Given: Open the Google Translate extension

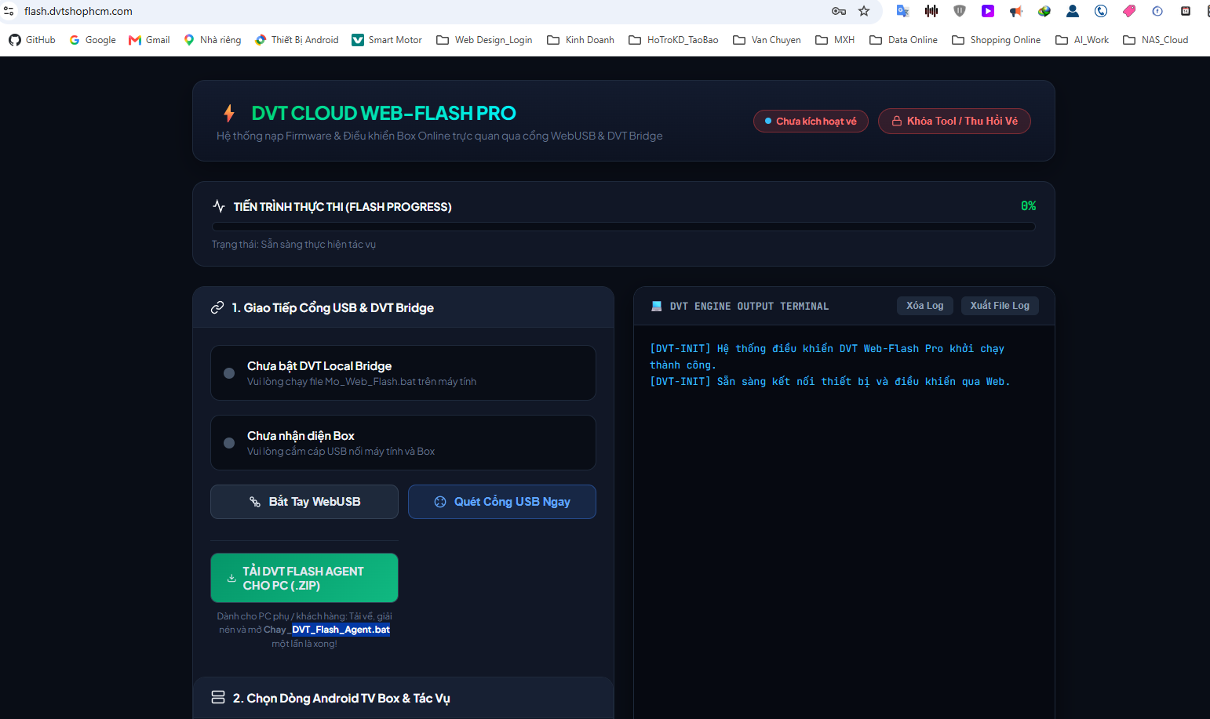Looking at the screenshot, I should pyautogui.click(x=903, y=11).
